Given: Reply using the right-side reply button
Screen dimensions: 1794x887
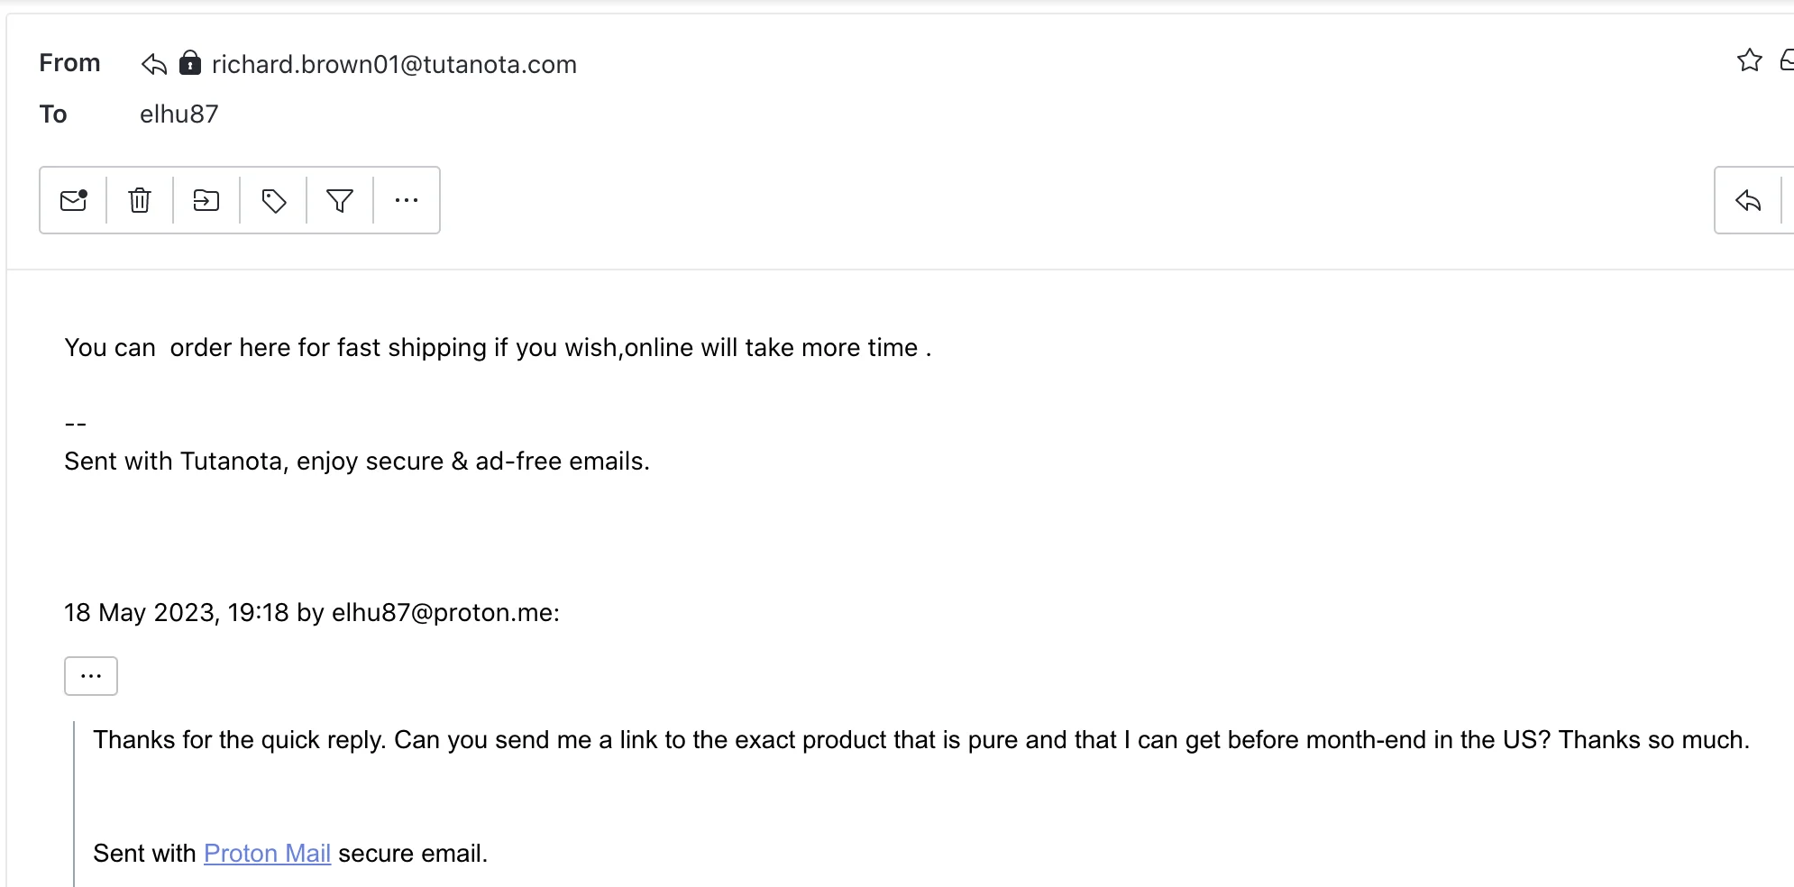Looking at the screenshot, I should click(x=1748, y=200).
